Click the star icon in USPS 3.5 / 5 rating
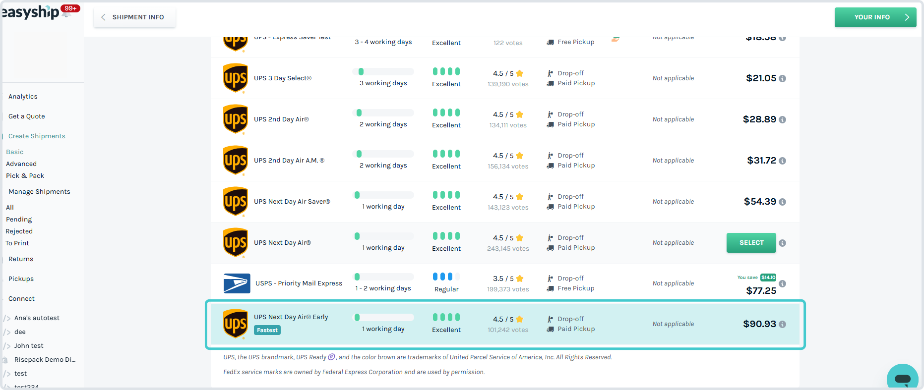 pos(519,279)
